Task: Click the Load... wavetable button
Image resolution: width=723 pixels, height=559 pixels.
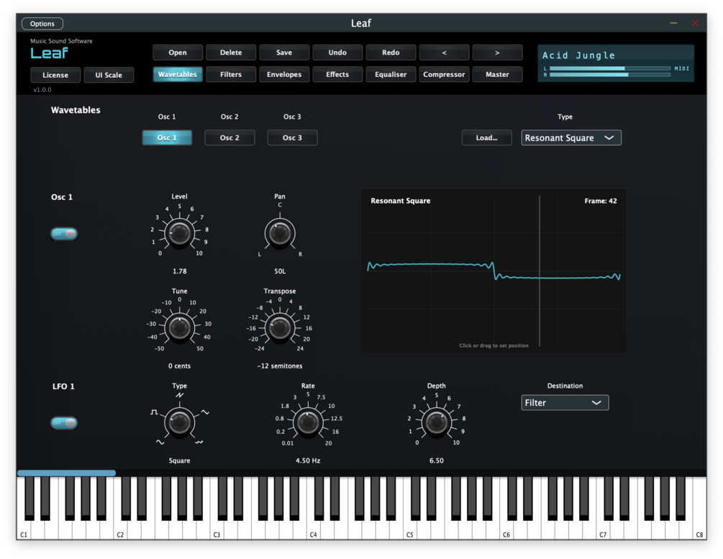Action: 486,137
